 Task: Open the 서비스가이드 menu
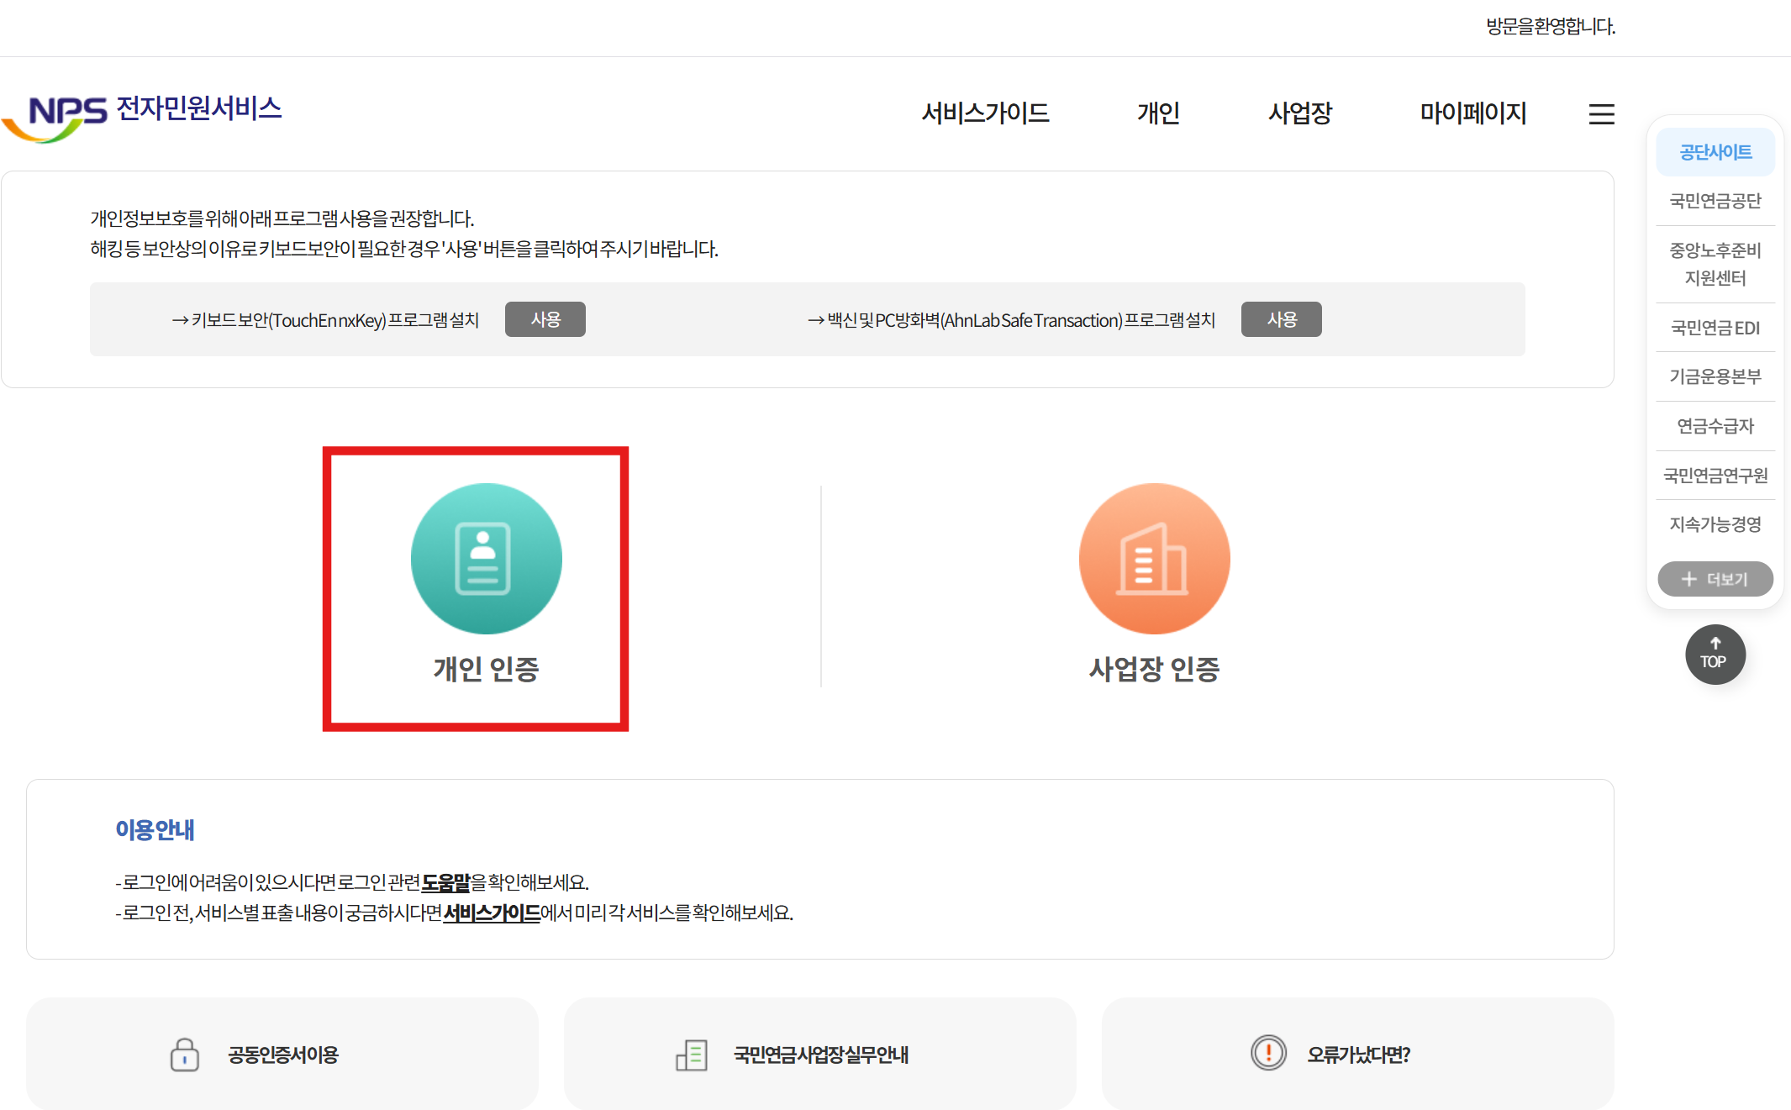pos(985,113)
